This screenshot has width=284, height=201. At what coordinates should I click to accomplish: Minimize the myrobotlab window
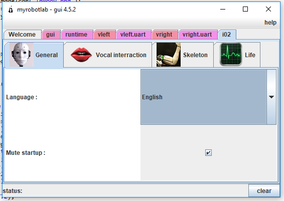pos(223,9)
